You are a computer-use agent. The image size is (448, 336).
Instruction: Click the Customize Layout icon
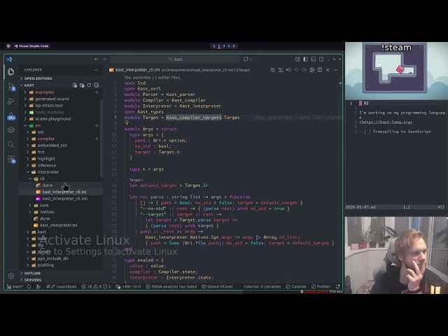coord(297,59)
